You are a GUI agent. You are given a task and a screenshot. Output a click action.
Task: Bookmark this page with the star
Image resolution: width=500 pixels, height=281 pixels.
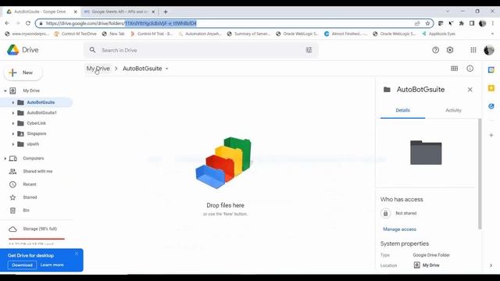427,23
